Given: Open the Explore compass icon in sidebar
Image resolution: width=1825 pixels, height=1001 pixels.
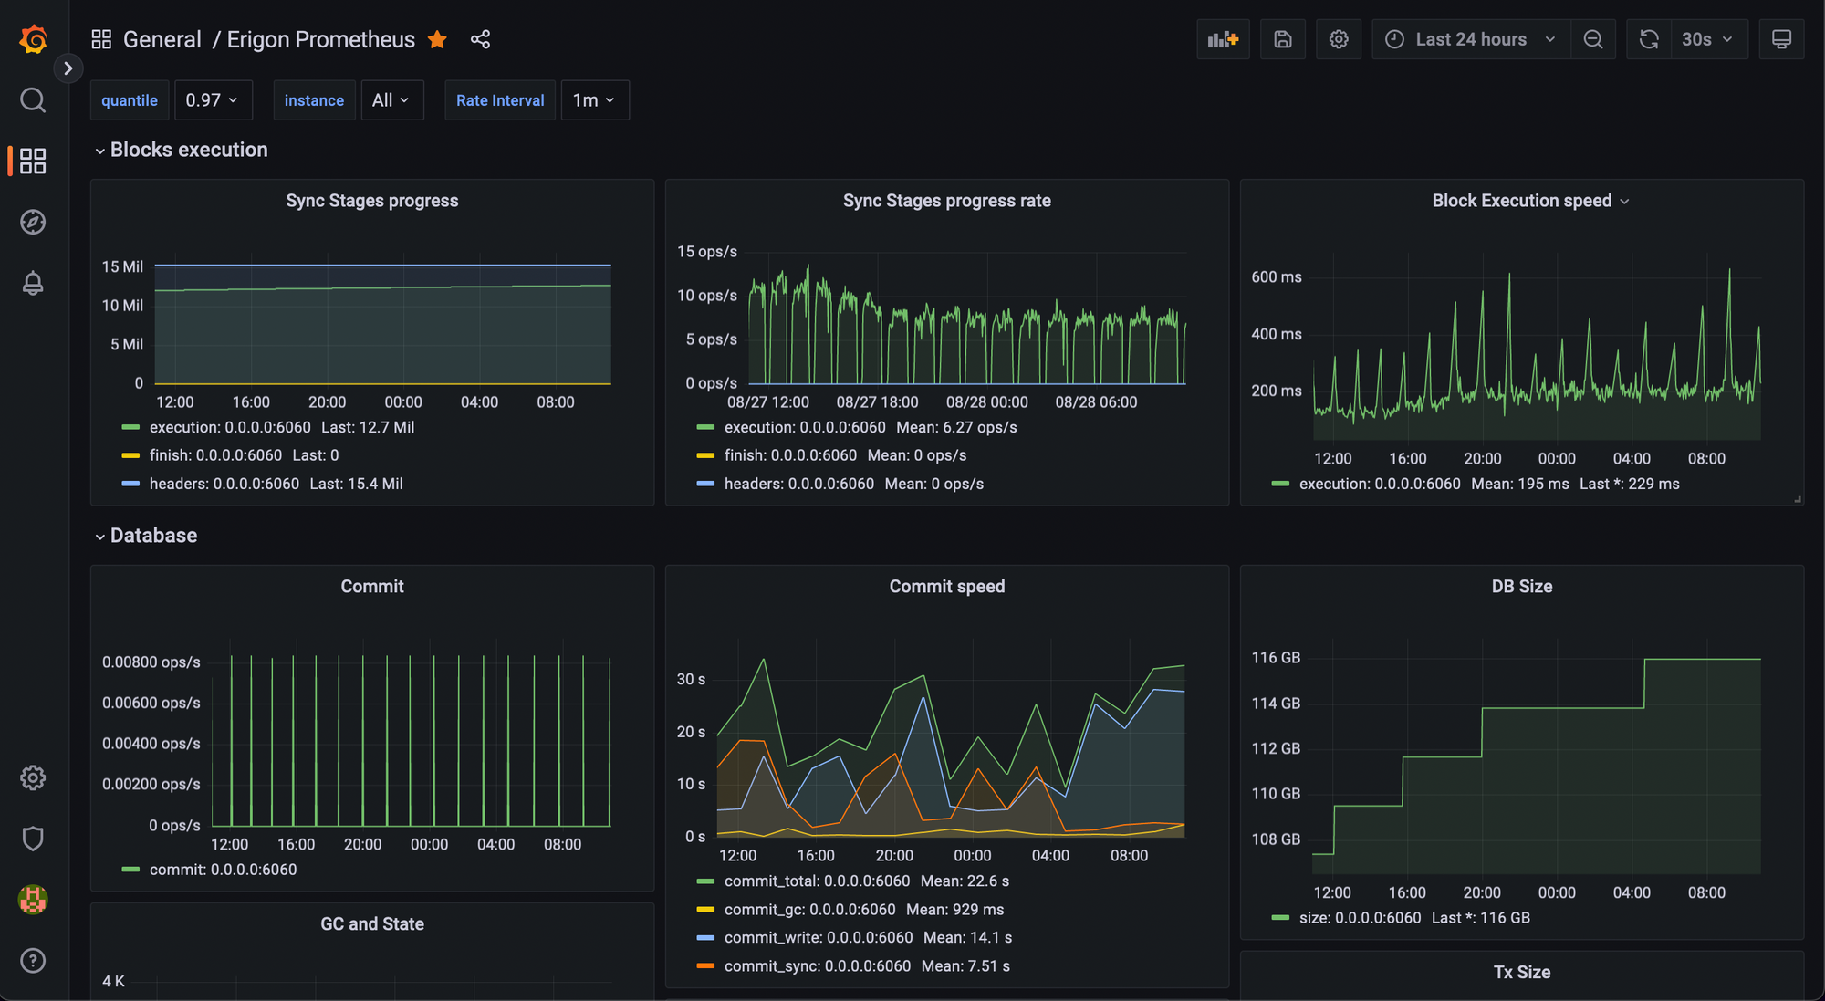Looking at the screenshot, I should pos(33,222).
